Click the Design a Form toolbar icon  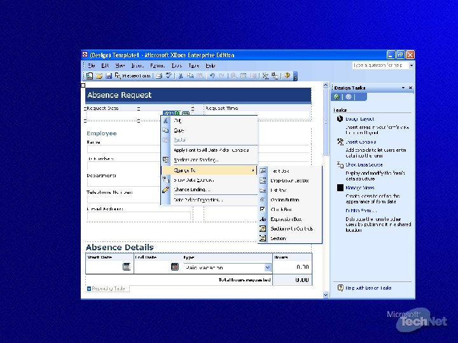click(90, 76)
